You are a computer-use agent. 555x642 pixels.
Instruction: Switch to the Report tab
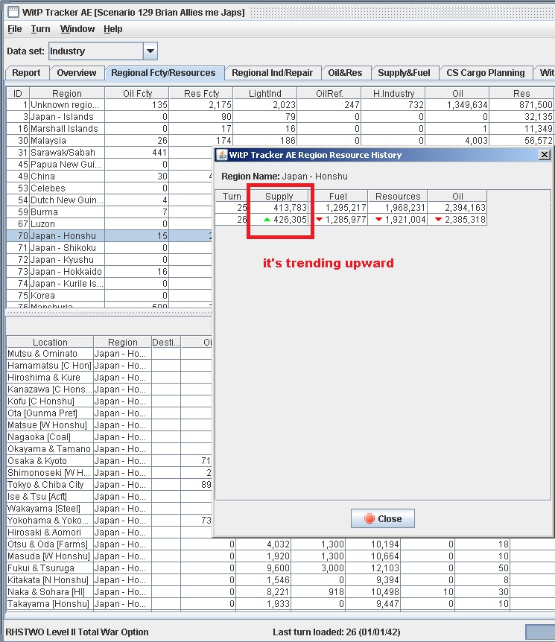pyautogui.click(x=26, y=73)
